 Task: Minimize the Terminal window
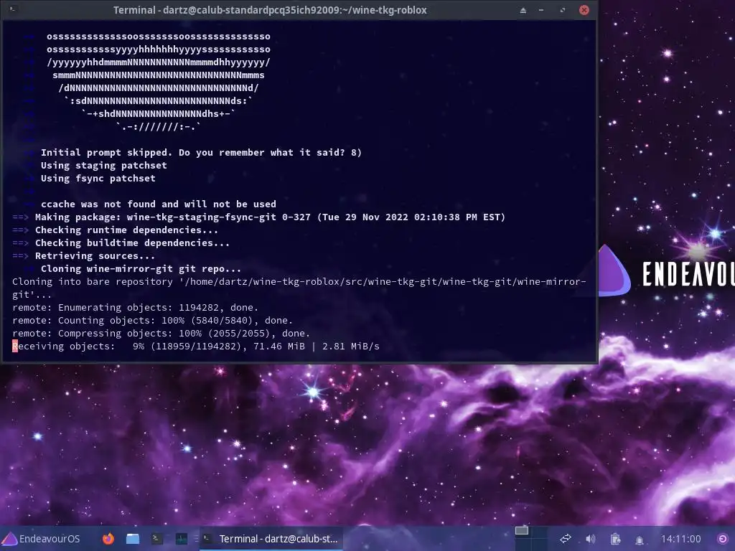tap(541, 10)
